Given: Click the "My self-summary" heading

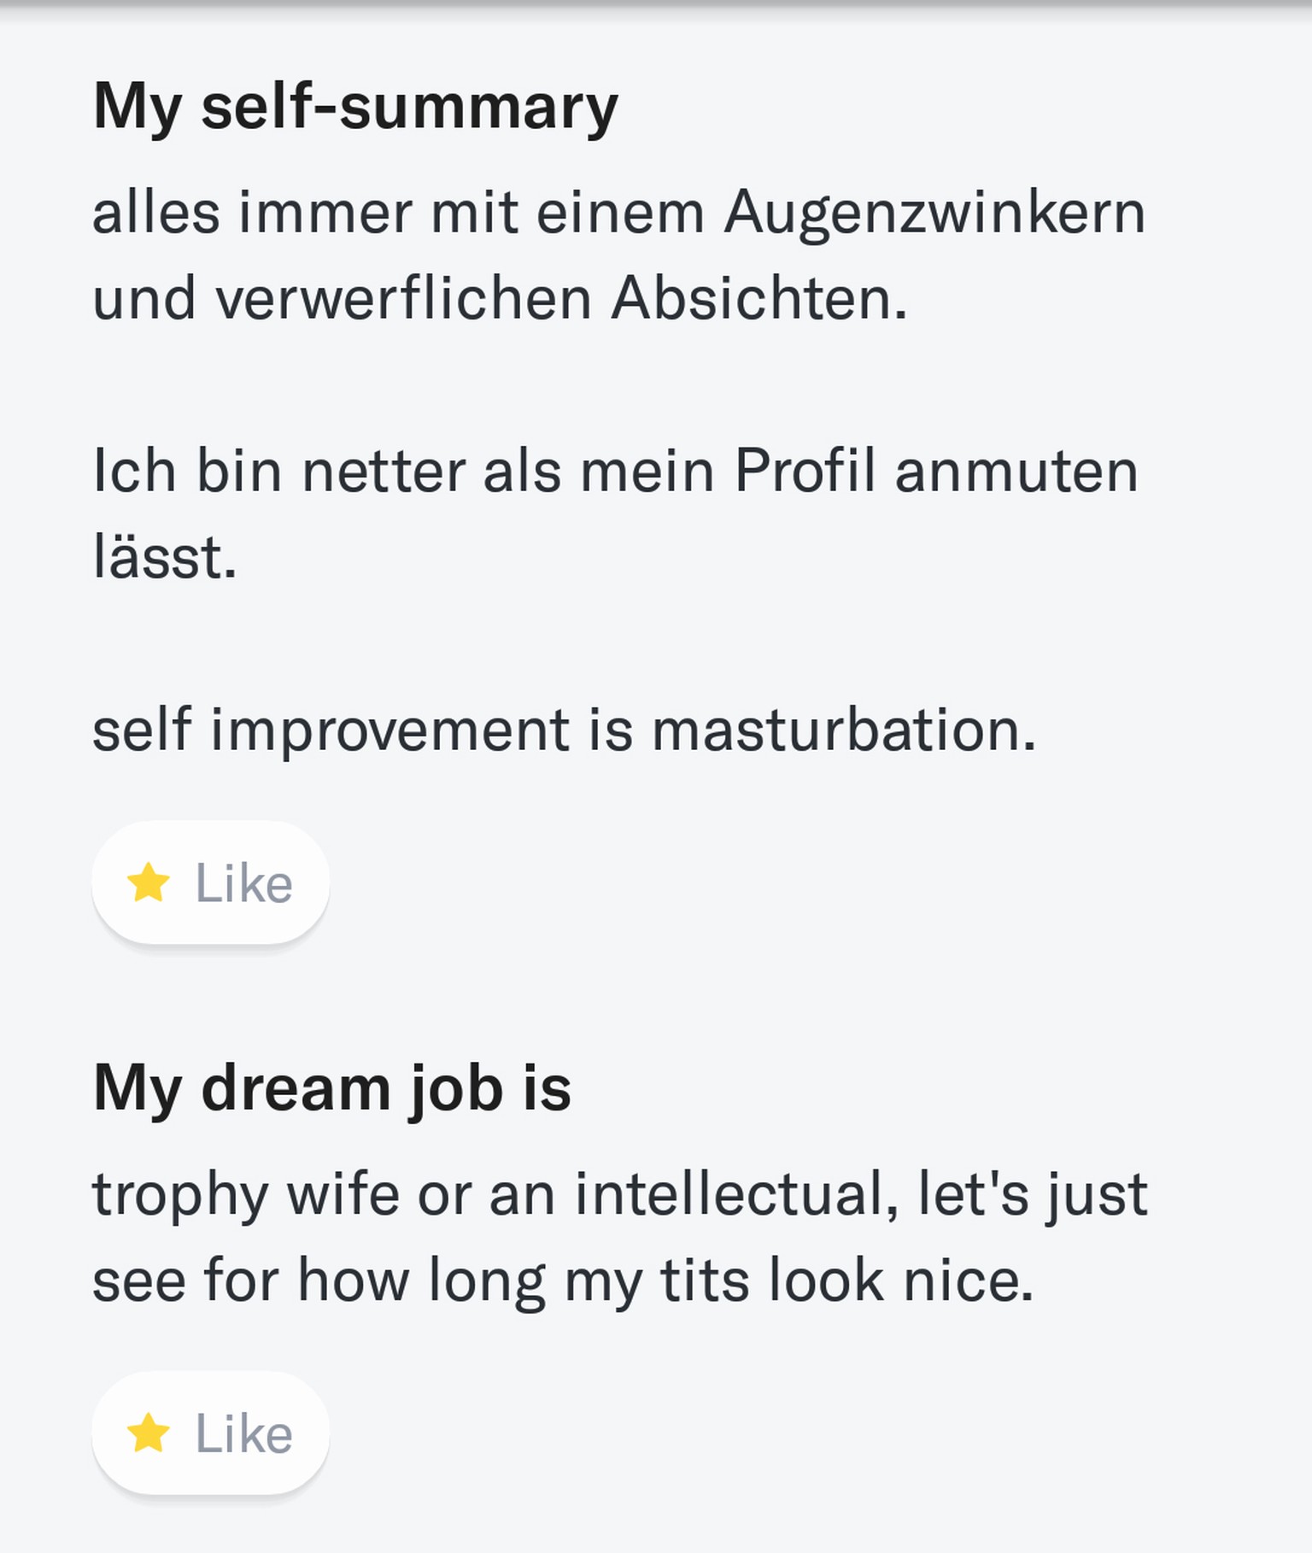Looking at the screenshot, I should pos(355,107).
